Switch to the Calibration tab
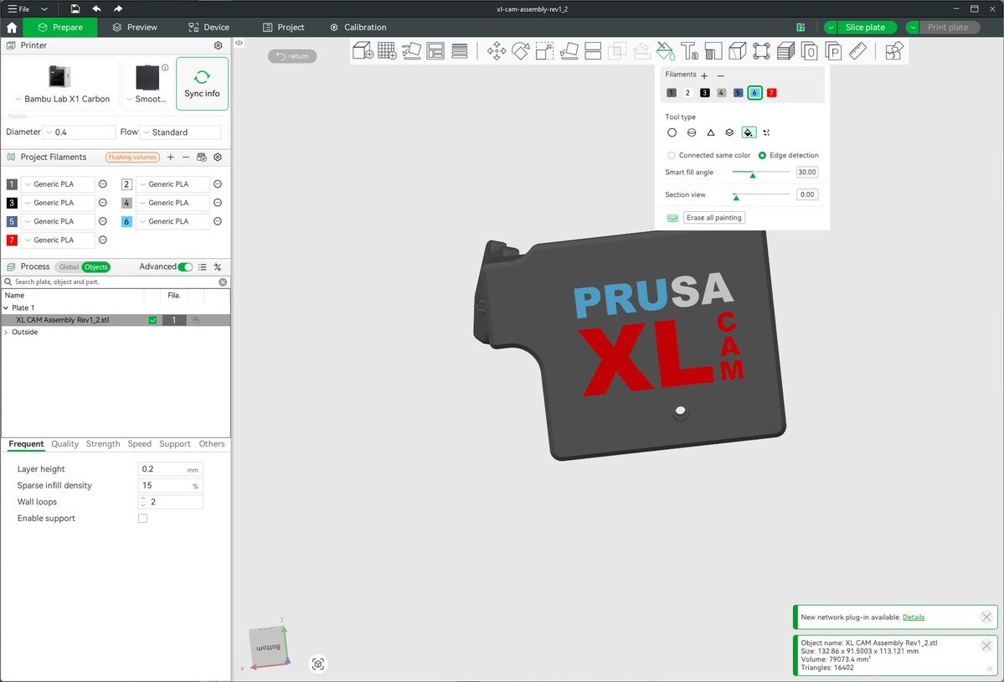This screenshot has width=1004, height=682. click(x=358, y=28)
